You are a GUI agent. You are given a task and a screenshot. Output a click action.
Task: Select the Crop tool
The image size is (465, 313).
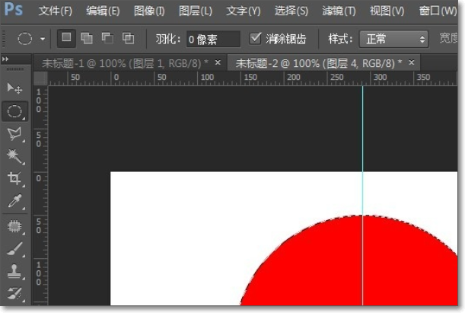14,179
